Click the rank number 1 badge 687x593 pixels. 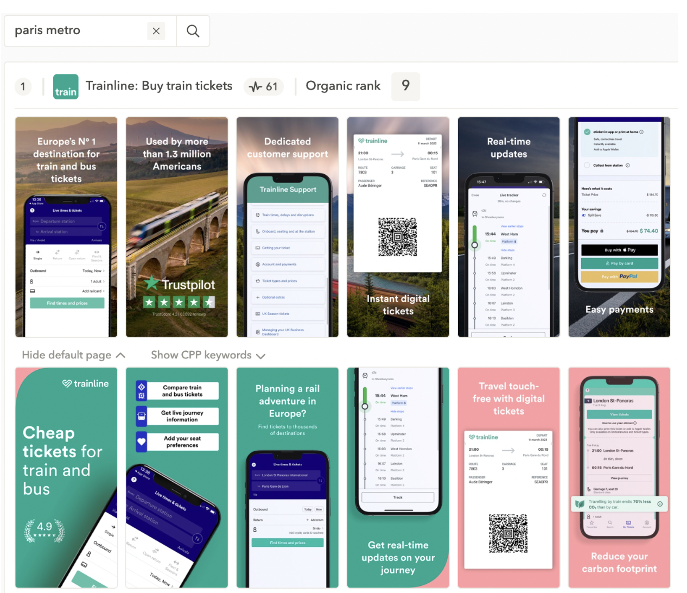coord(23,86)
